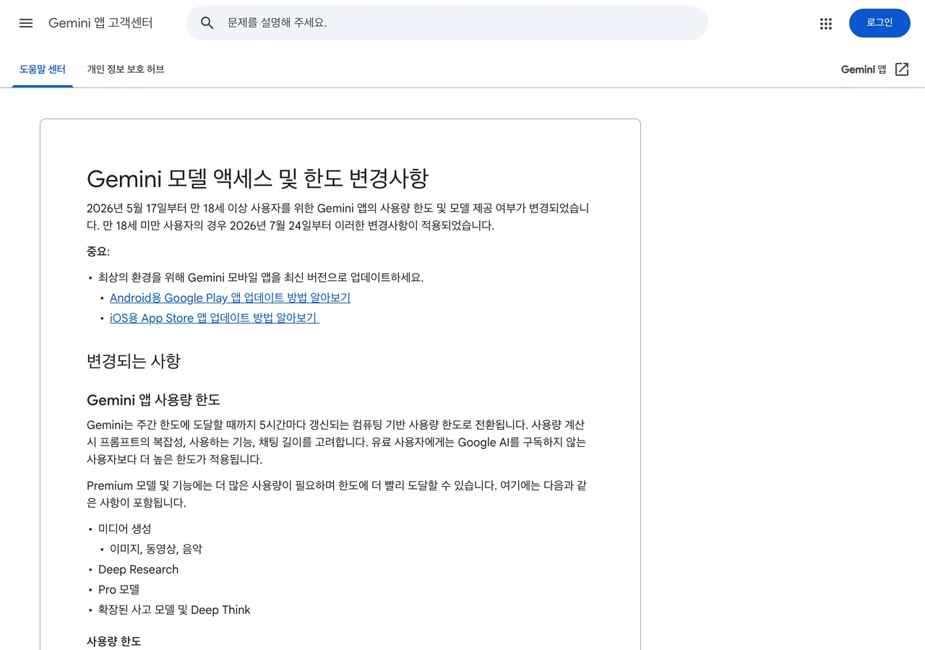The height and width of the screenshot is (650, 925).
Task: Switch to 개인 정보 보호 허브 tab
Action: (126, 69)
